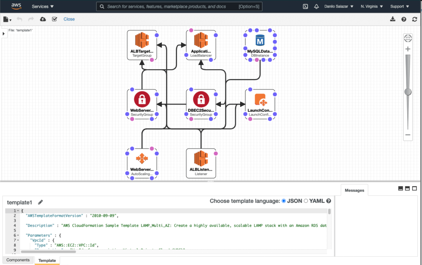Click the AWSTemplateFormatVersion line in editor
This screenshot has width=422, height=265.
[72, 216]
